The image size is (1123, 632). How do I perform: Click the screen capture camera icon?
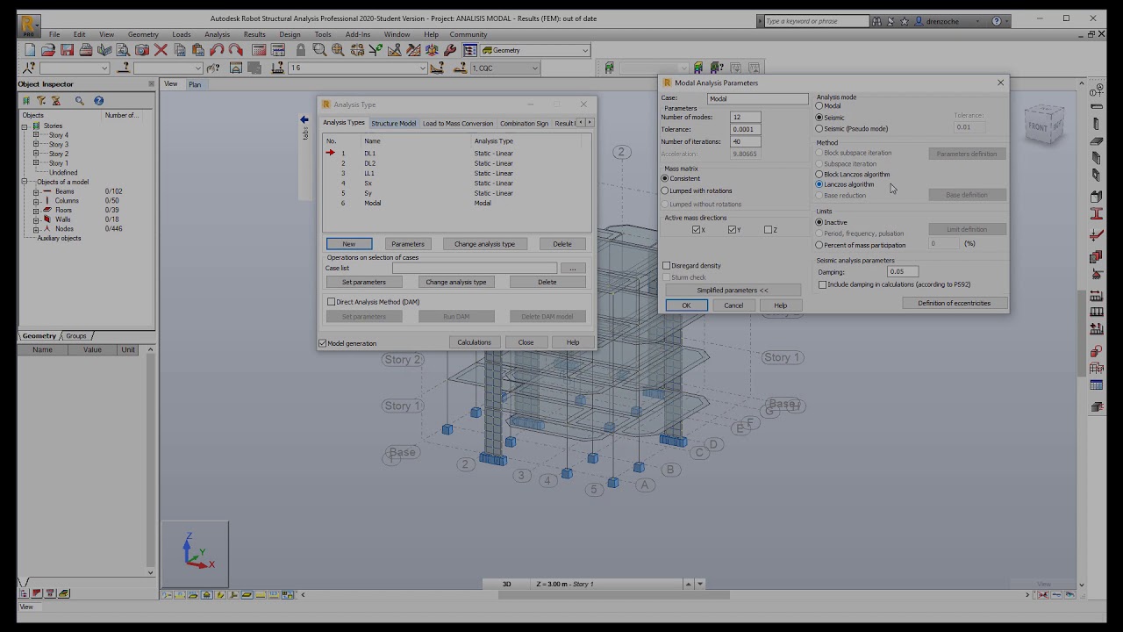click(x=141, y=50)
